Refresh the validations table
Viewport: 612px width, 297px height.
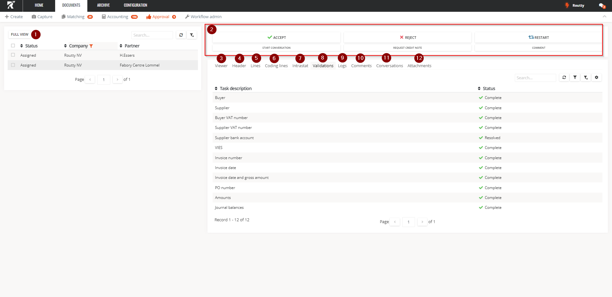pos(564,77)
